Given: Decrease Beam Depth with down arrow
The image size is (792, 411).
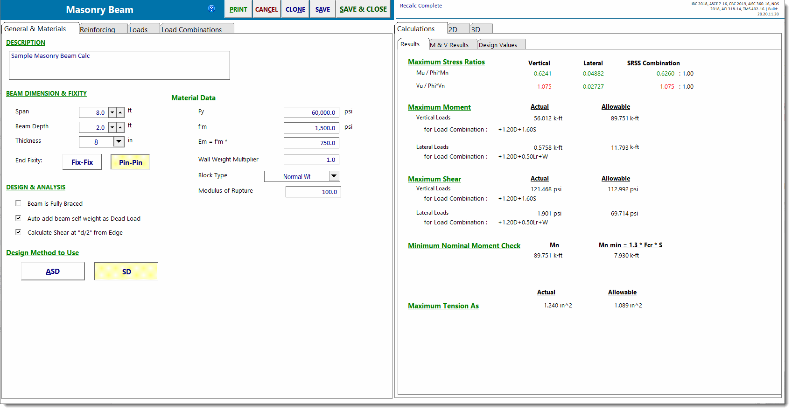Looking at the screenshot, I should pyautogui.click(x=112, y=127).
